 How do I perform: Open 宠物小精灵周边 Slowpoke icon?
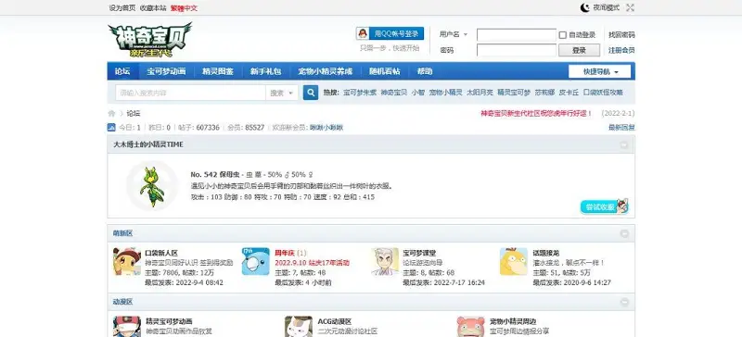[470, 327]
